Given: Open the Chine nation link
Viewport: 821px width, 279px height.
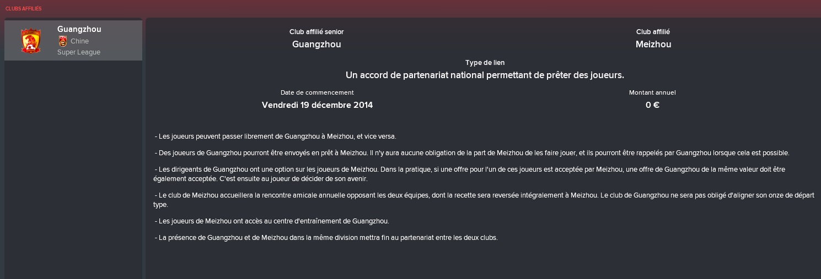Looking at the screenshot, I should coord(79,41).
